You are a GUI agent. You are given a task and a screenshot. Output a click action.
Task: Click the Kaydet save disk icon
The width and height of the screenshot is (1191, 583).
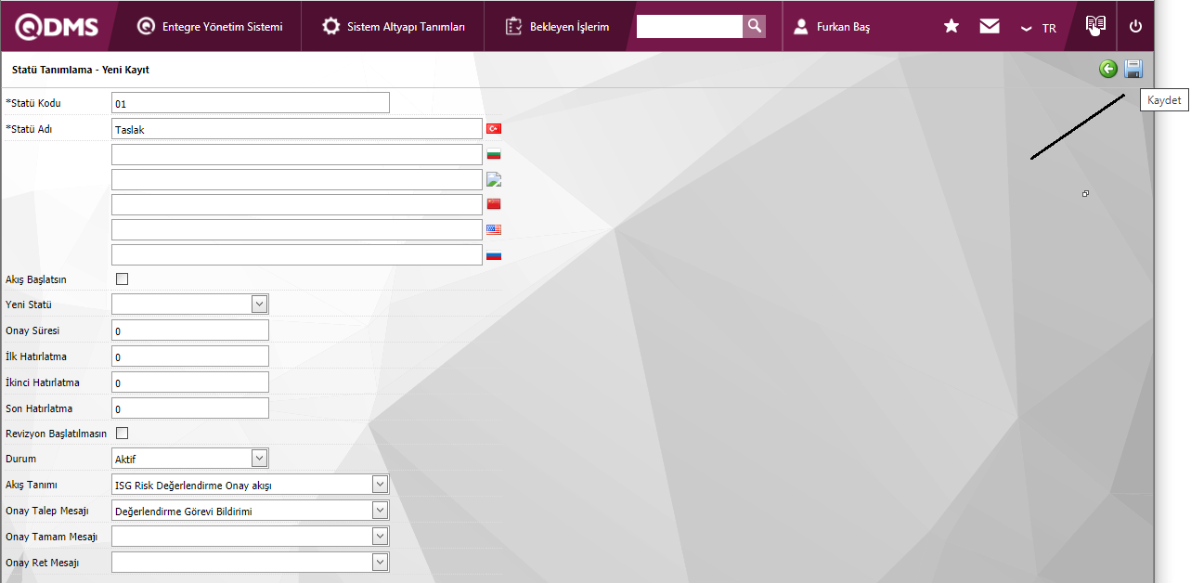pos(1133,69)
